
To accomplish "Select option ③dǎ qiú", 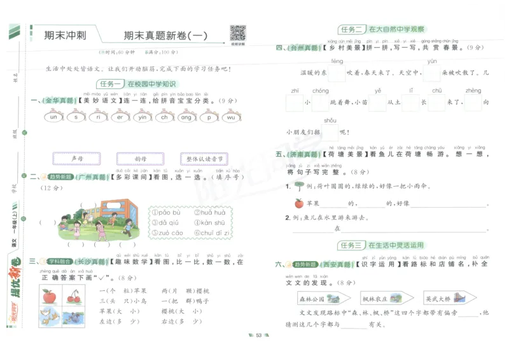I will 165,223.
